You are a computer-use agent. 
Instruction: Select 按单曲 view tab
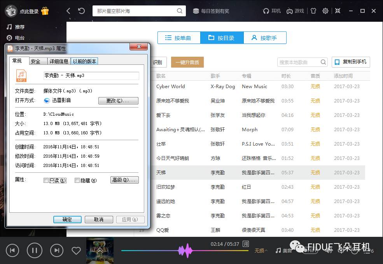click(179, 38)
